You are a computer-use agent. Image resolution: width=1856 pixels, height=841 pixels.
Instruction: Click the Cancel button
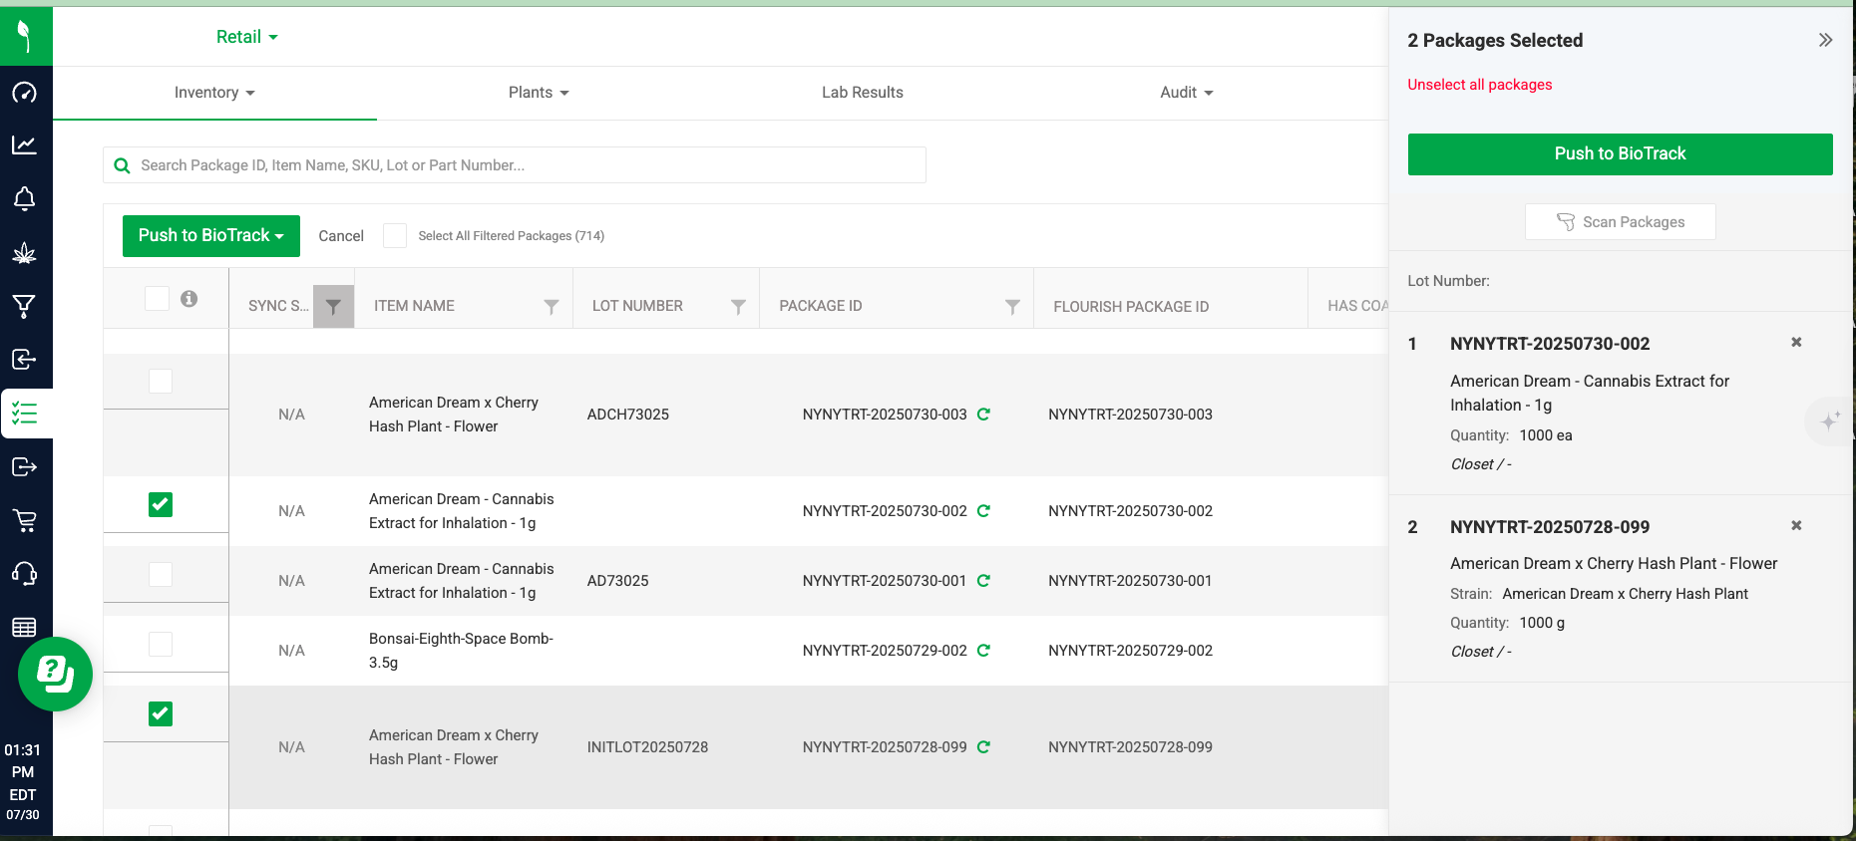tap(341, 236)
